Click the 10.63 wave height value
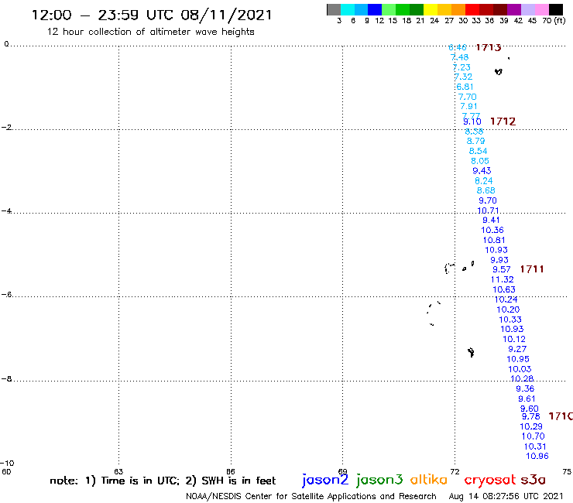This screenshot has height=503, width=573. [x=504, y=289]
